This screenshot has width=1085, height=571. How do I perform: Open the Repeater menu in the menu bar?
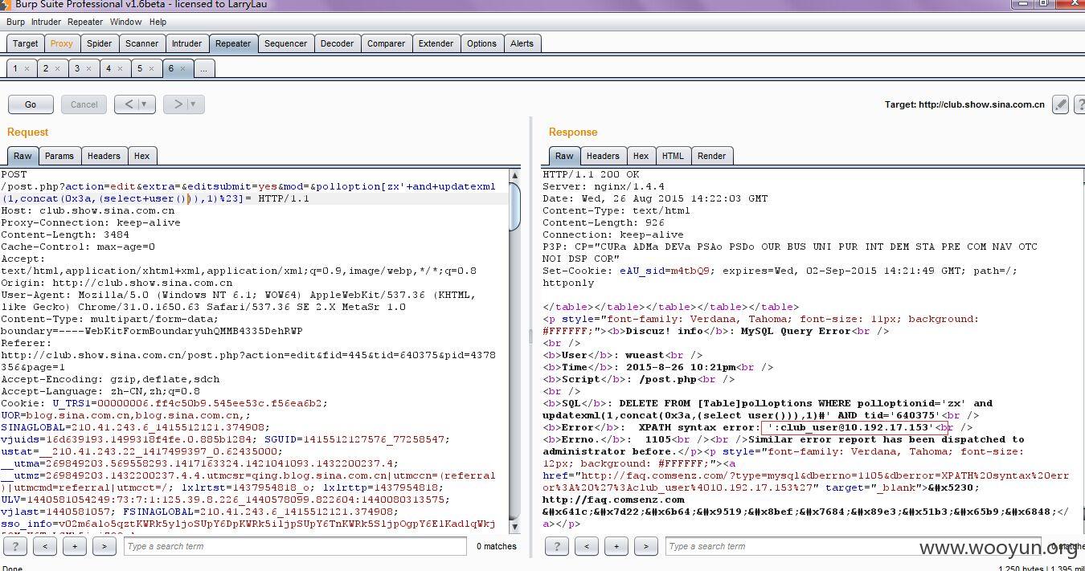click(85, 22)
